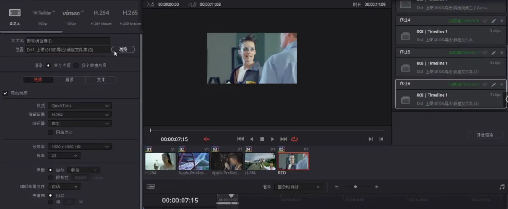This screenshot has height=209, width=508.
Task: Remove job 作业5 with its X
Action: (502, 53)
